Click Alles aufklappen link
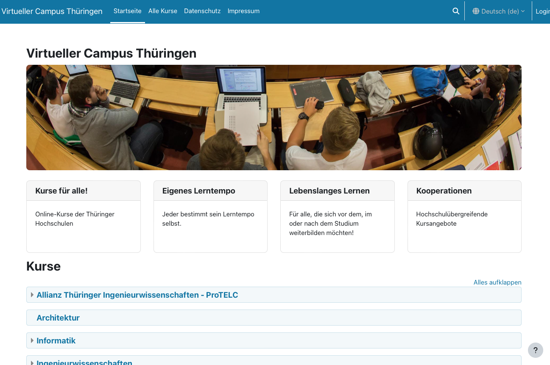This screenshot has height=365, width=550. tap(497, 282)
